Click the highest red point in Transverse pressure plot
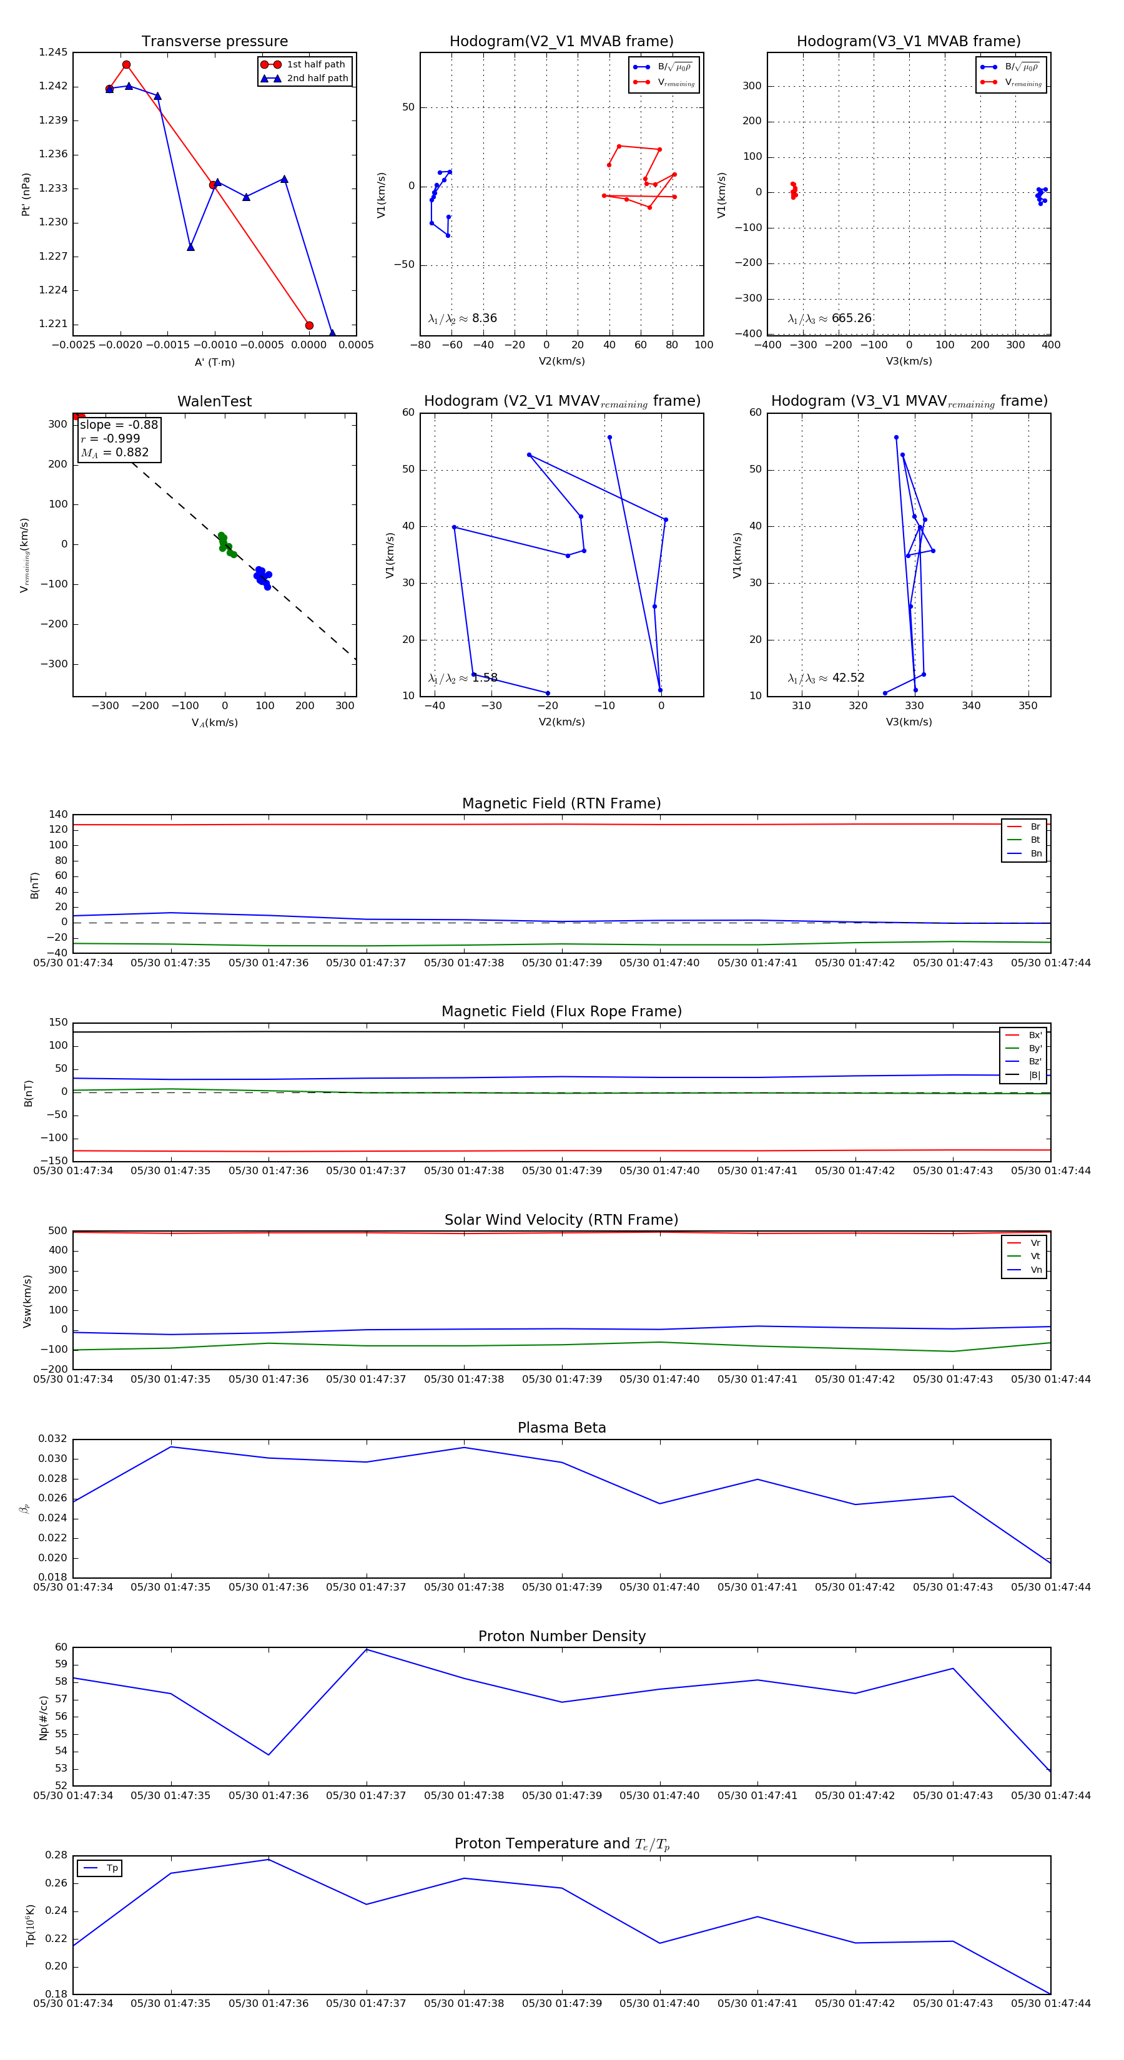The height and width of the screenshot is (2060, 1124). [126, 65]
